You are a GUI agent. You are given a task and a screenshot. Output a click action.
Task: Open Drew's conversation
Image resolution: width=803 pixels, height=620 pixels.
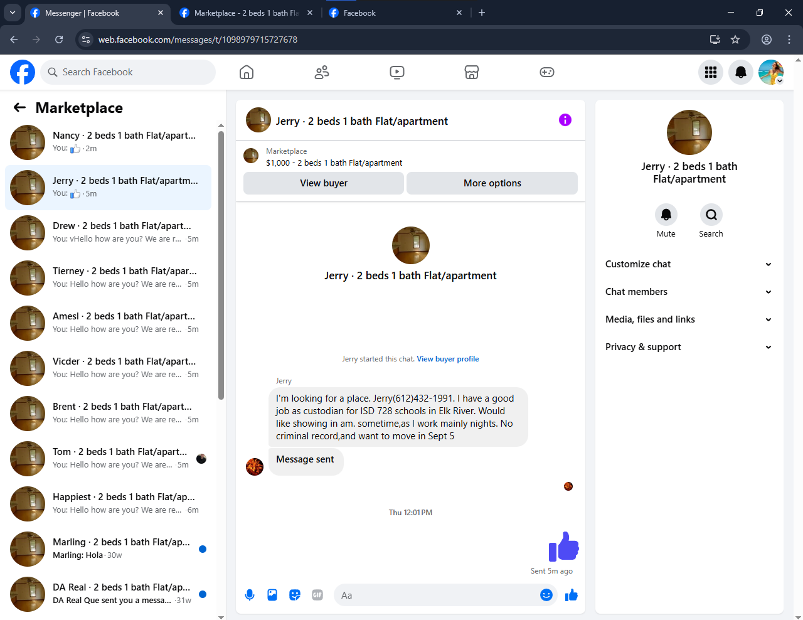click(x=108, y=233)
